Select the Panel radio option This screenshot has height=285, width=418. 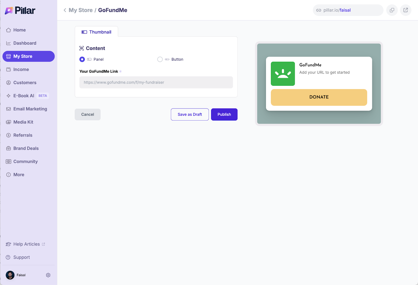82,59
